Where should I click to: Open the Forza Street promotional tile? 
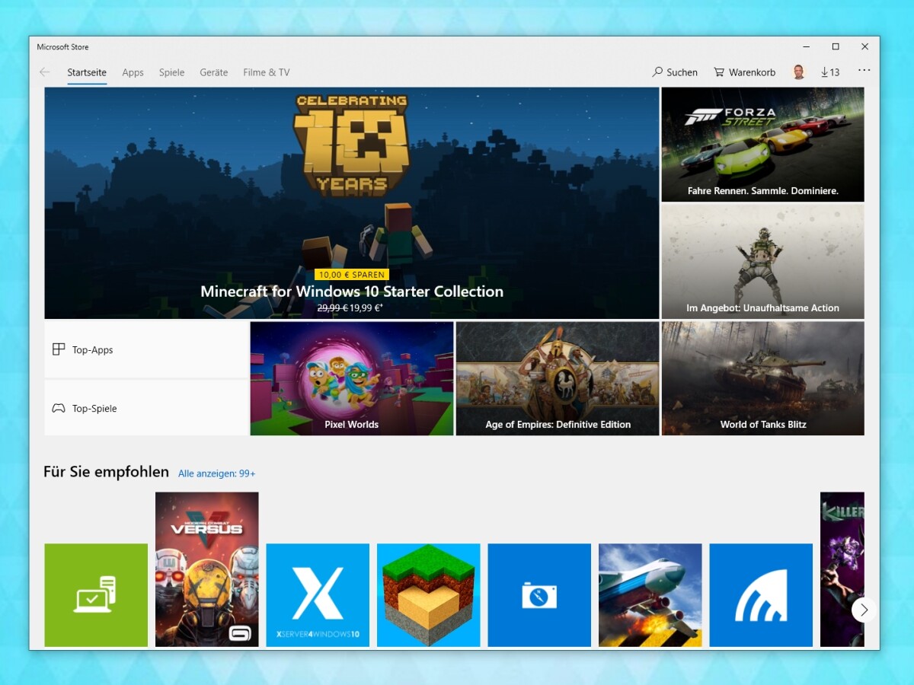click(762, 145)
